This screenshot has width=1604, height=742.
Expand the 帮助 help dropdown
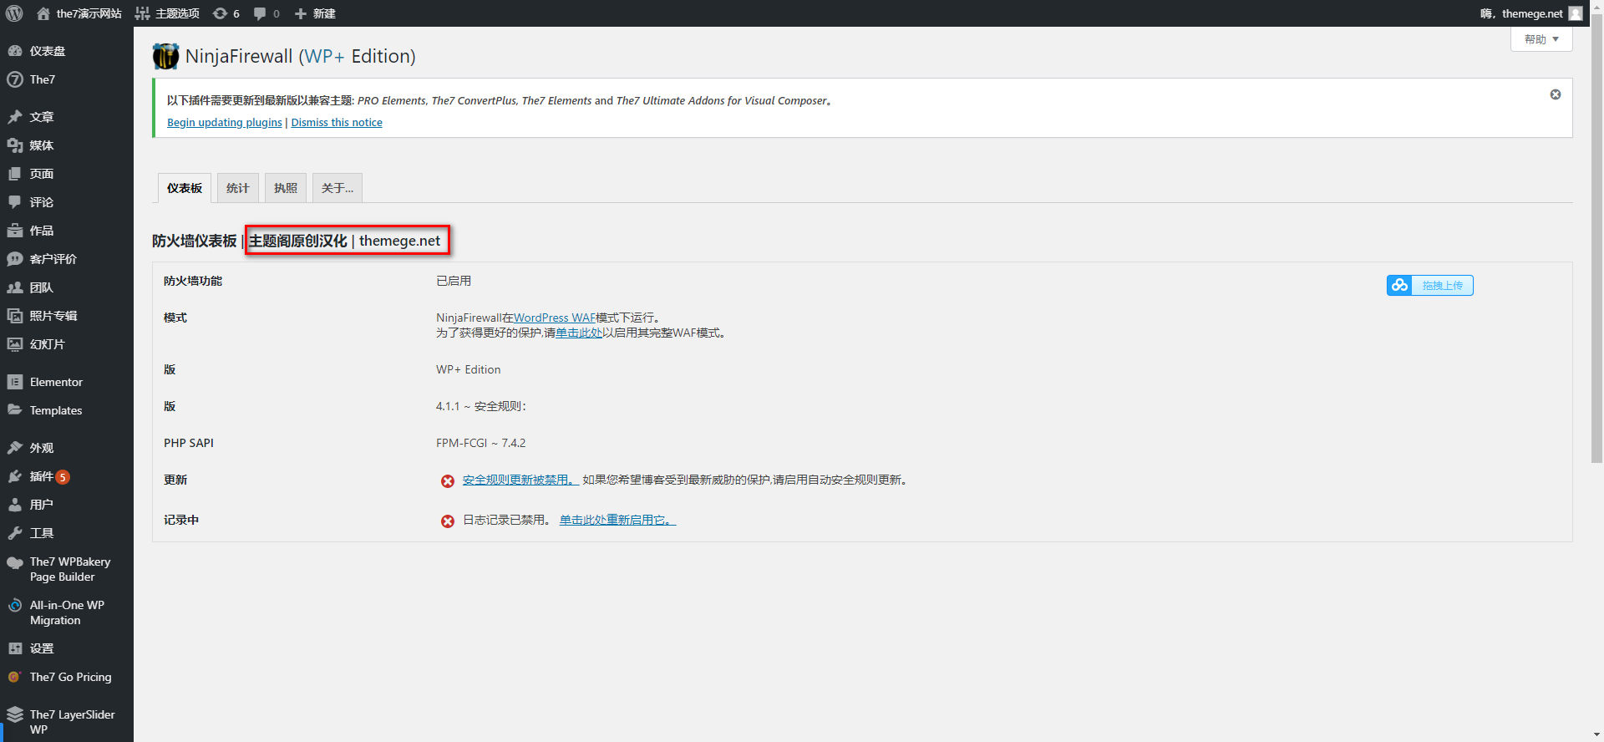pos(1541,39)
